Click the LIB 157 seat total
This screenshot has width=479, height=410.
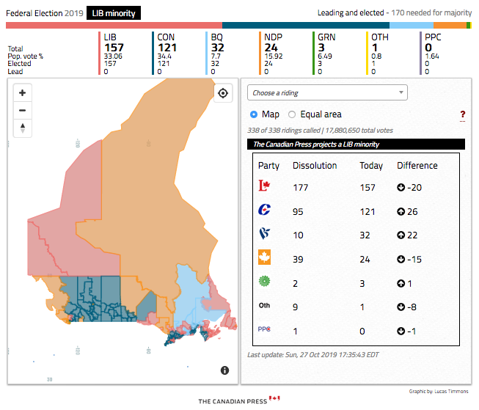tap(114, 48)
